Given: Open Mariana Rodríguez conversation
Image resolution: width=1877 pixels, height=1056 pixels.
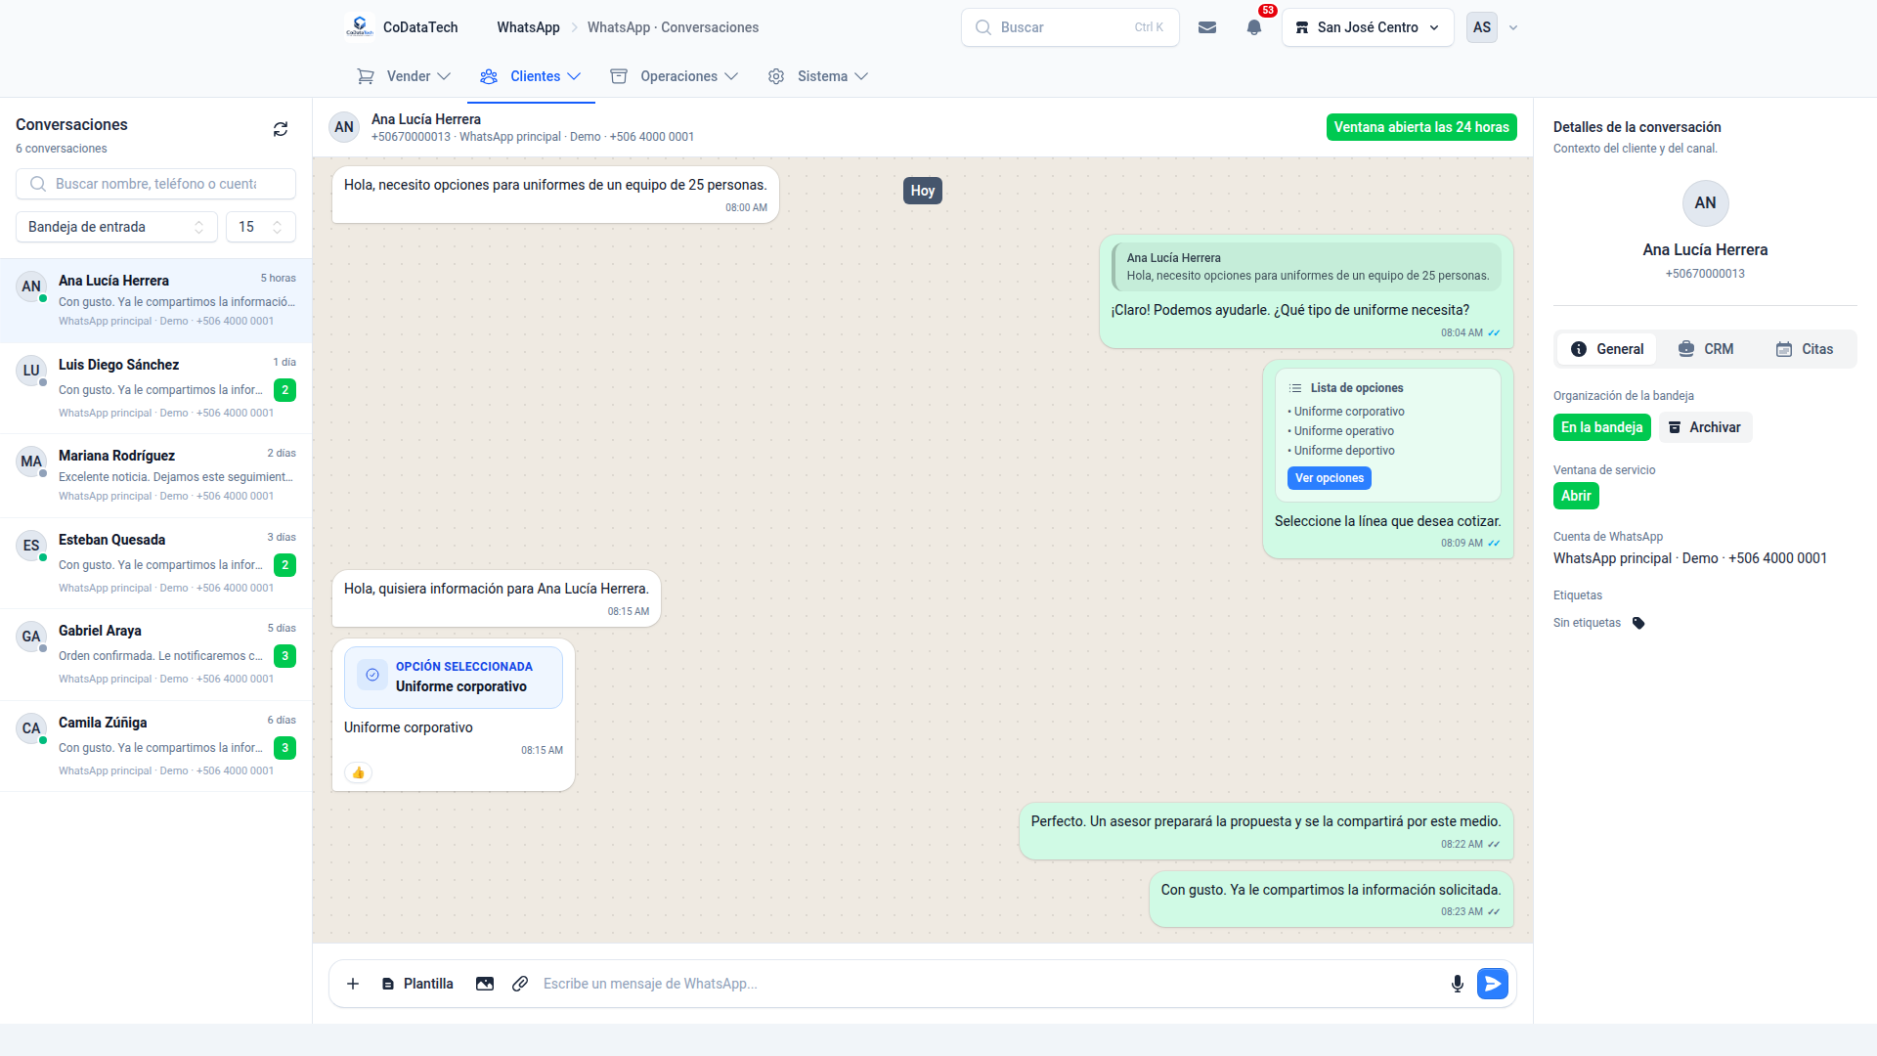Looking at the screenshot, I should point(156,476).
